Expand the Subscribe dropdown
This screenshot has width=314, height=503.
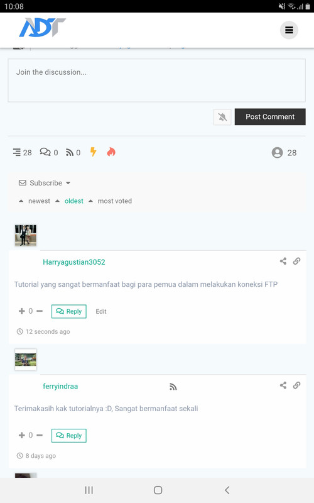[45, 183]
